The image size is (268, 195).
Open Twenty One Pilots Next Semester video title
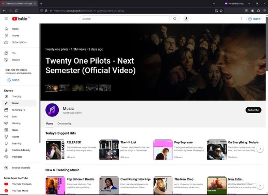[90, 66]
